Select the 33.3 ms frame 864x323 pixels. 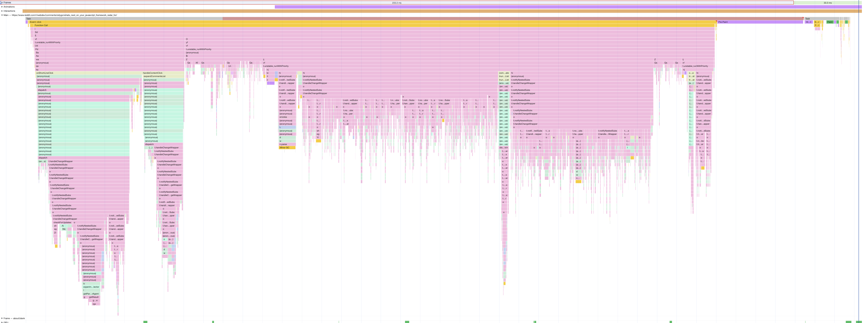pos(827,3)
